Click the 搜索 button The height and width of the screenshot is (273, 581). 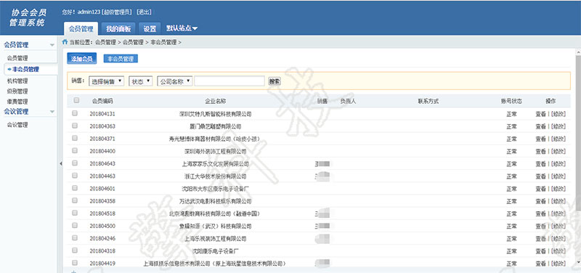pos(275,81)
